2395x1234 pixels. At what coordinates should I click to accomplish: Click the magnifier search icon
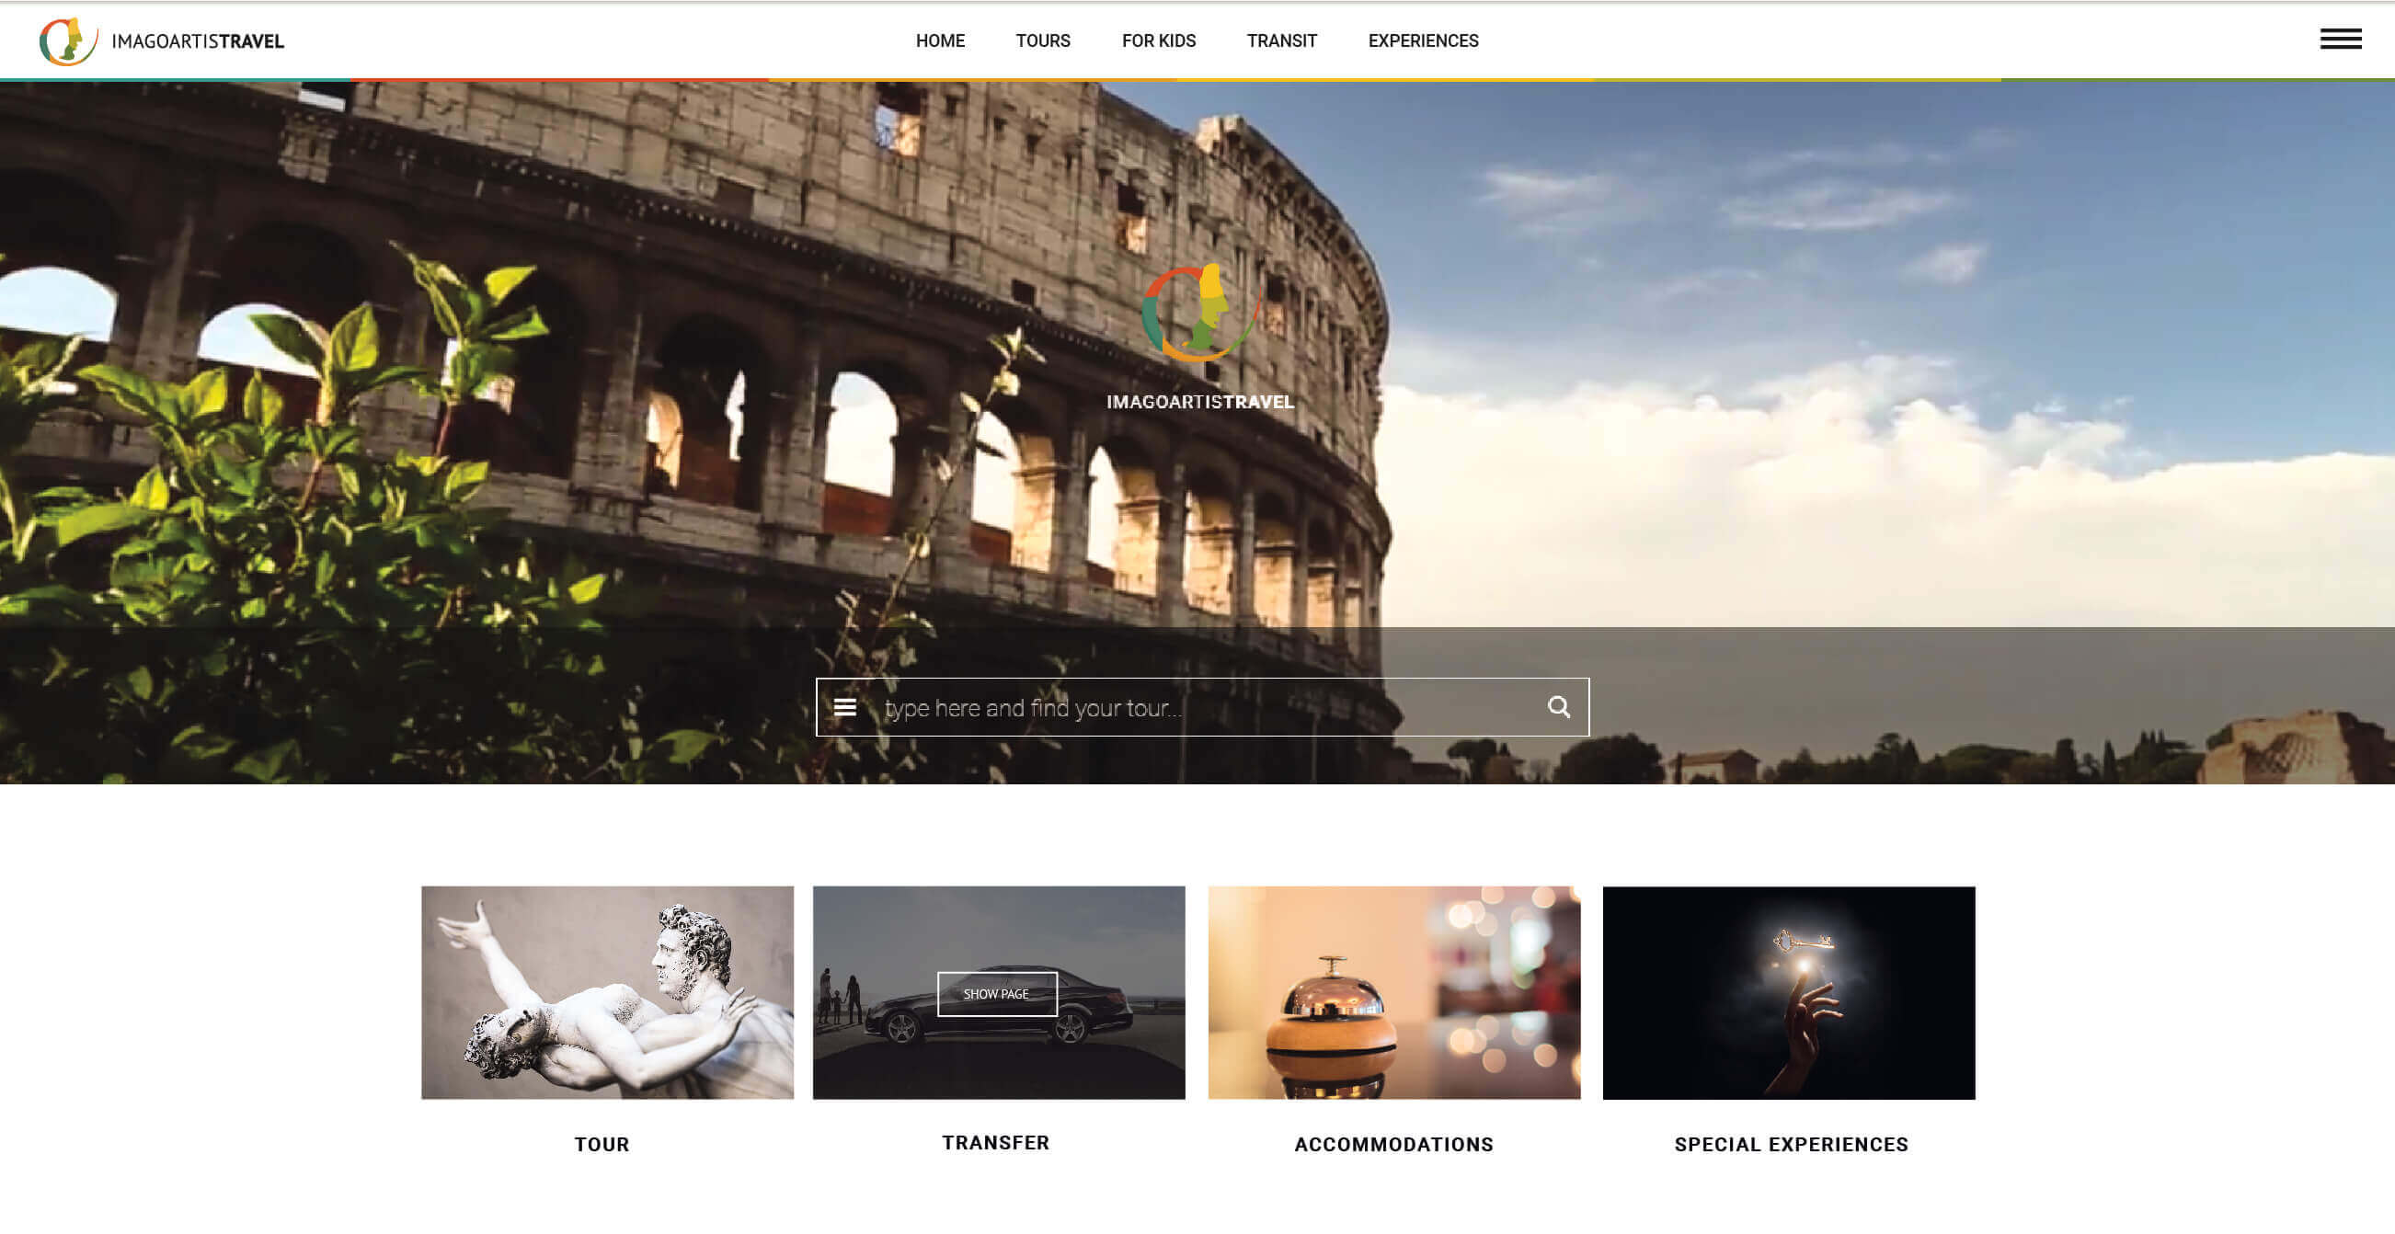click(x=1558, y=707)
